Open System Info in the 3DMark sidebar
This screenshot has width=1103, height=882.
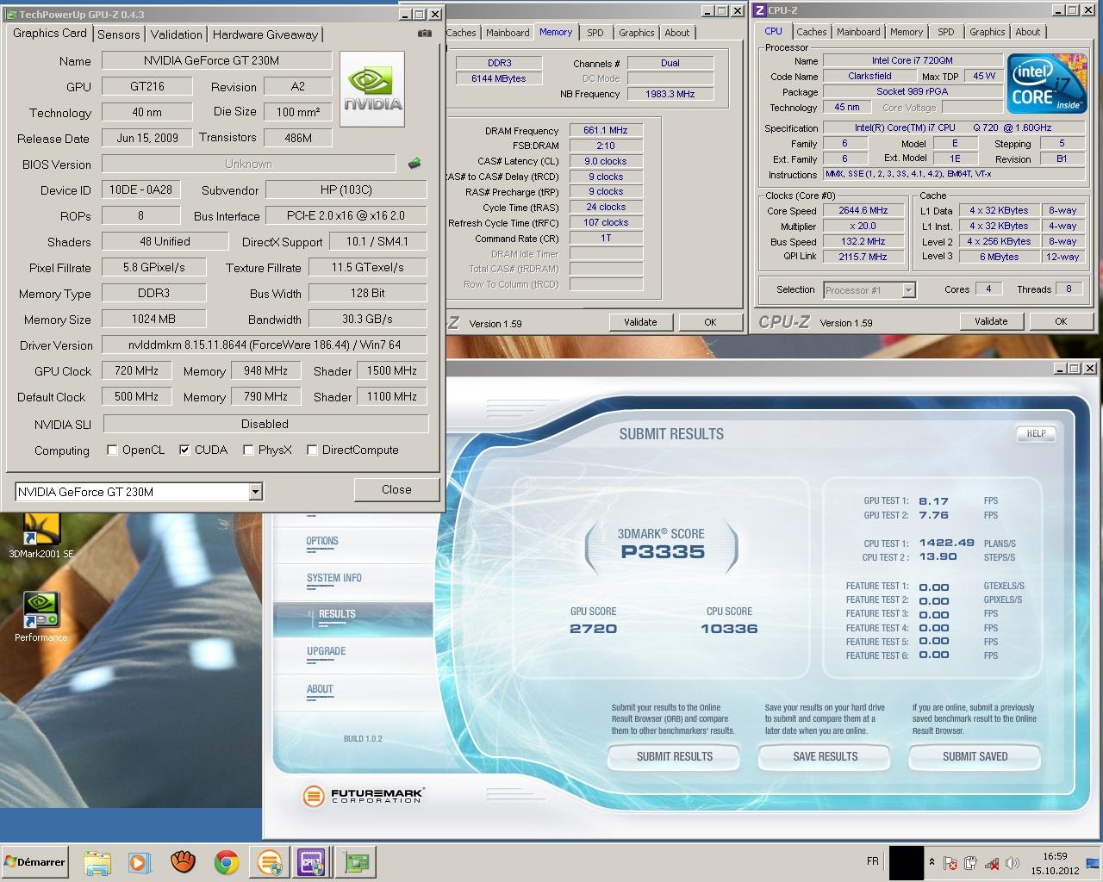(334, 579)
